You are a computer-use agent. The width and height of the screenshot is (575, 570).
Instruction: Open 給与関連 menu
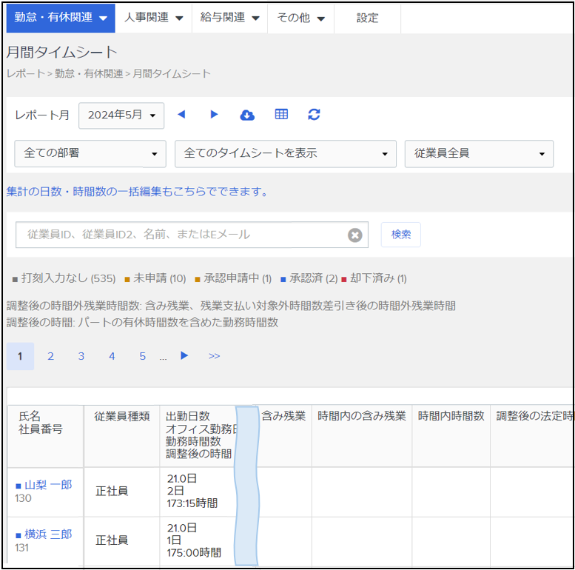229,18
